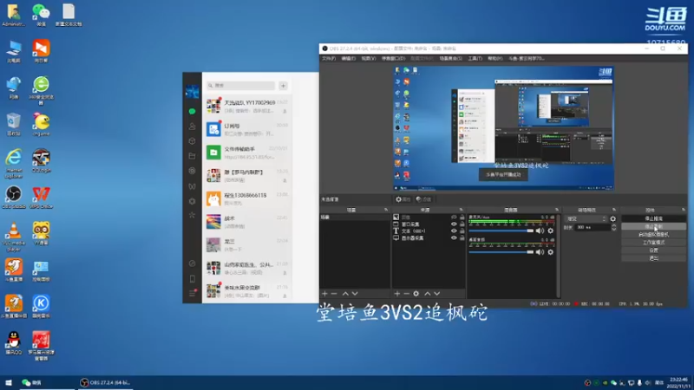This screenshot has width=694, height=390.
Task: Open the 天鸿战队 YY17002969 chat in WeChat
Action: click(x=247, y=106)
